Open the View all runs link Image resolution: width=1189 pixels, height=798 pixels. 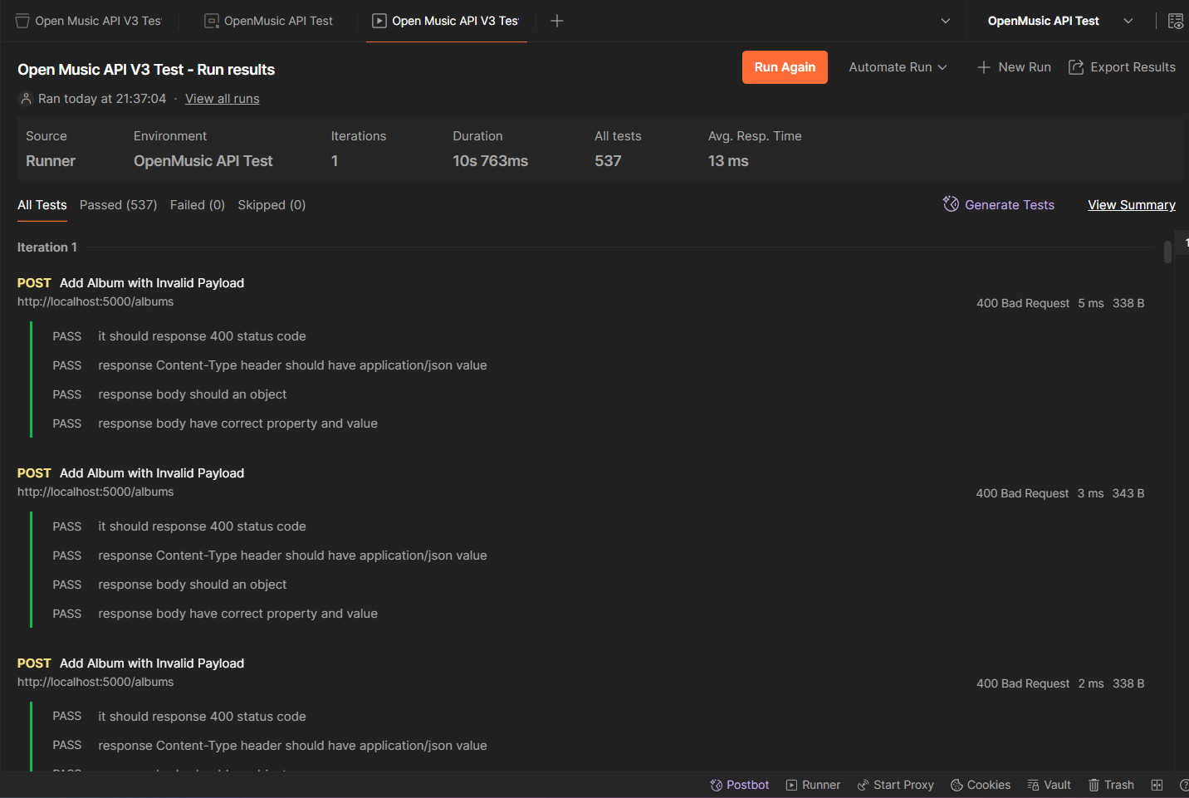pos(222,99)
